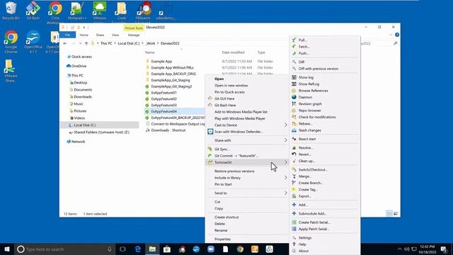Select Network in the navigation pane

tap(78, 142)
